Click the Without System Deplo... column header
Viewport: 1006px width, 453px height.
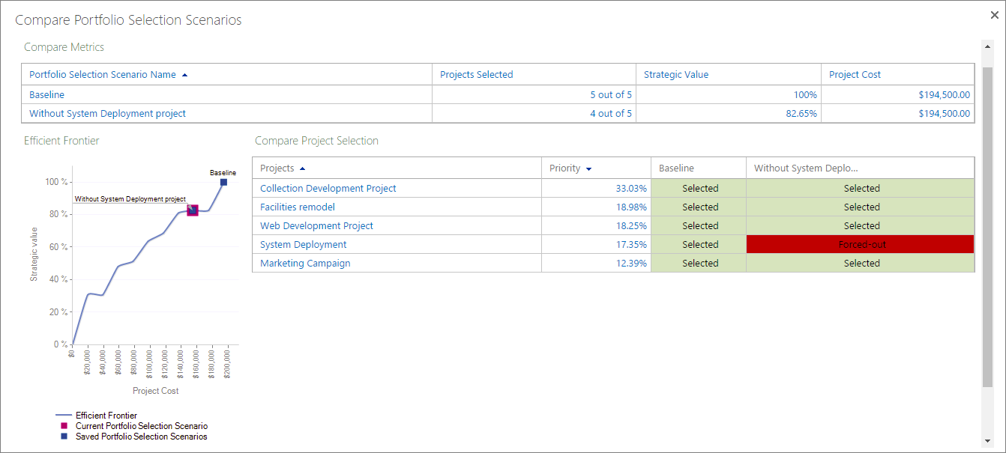click(806, 168)
